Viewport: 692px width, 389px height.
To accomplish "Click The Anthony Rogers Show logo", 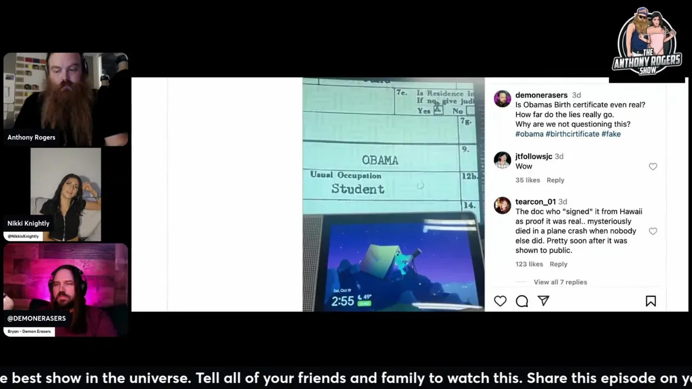I will (647, 42).
